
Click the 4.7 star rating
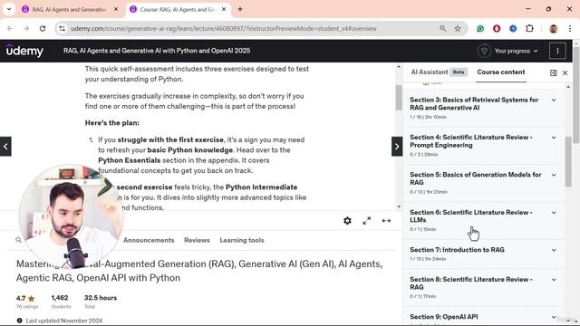(x=26, y=298)
